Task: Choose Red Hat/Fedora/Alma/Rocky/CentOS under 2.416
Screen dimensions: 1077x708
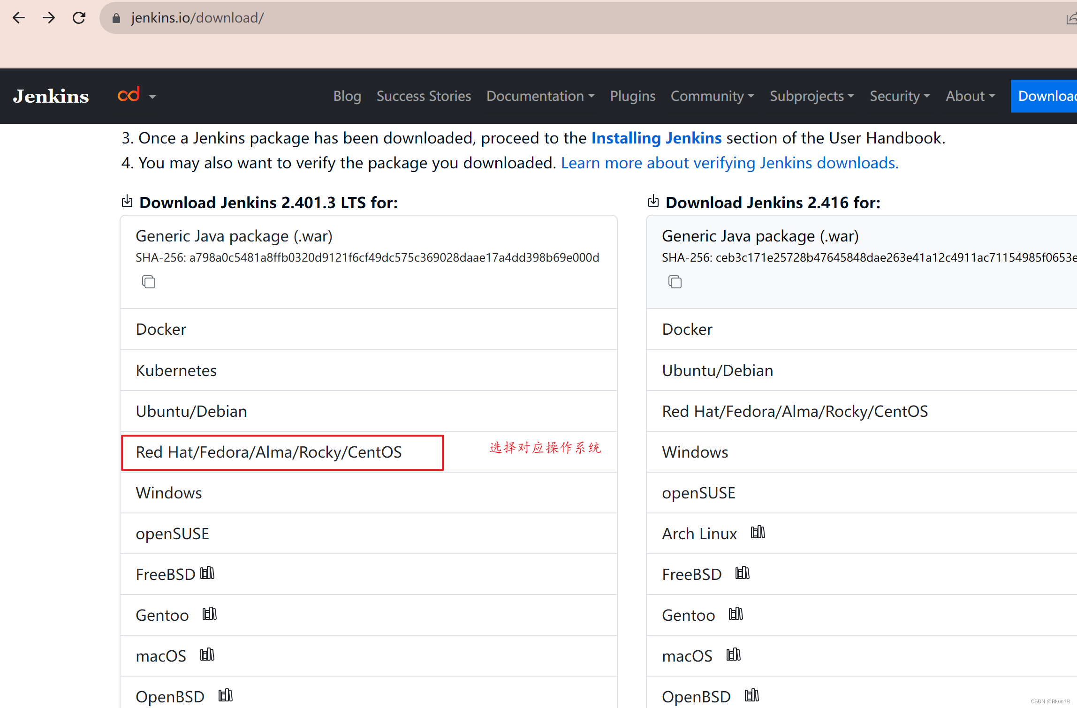Action: [862, 411]
